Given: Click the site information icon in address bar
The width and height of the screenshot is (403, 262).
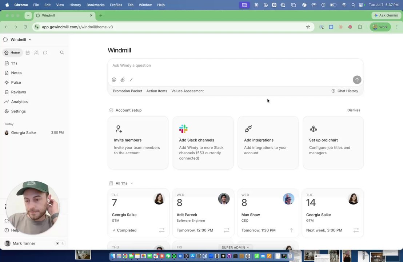Looking at the screenshot, I should point(37,27).
